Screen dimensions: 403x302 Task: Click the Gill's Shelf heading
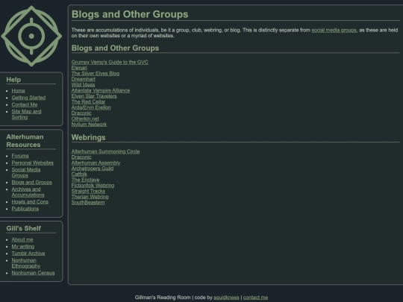24,228
